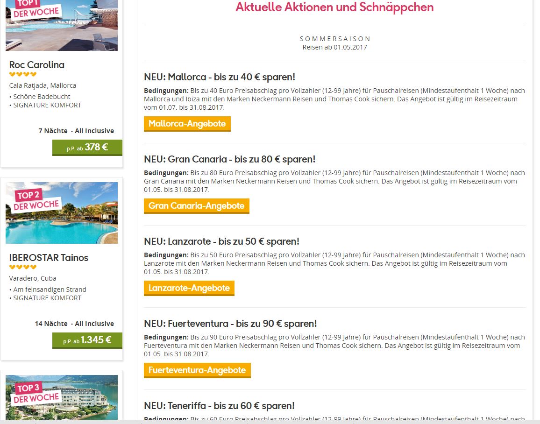This screenshot has height=424, width=540.
Task: Select the 1.345 € price button
Action: [x=87, y=340]
